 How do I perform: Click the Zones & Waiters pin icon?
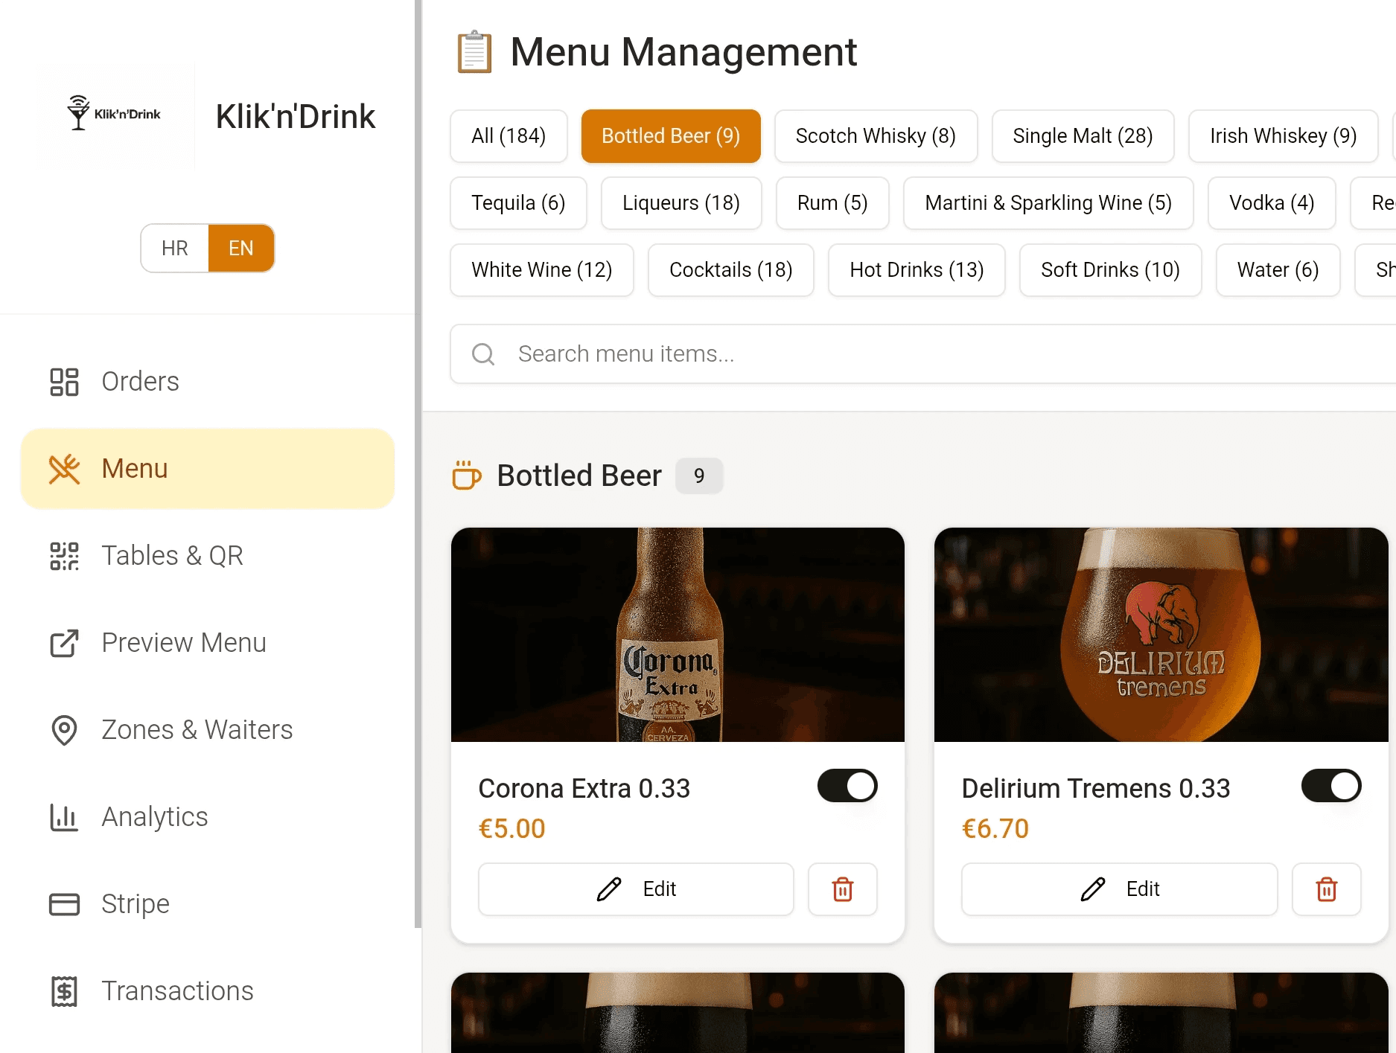coord(64,730)
